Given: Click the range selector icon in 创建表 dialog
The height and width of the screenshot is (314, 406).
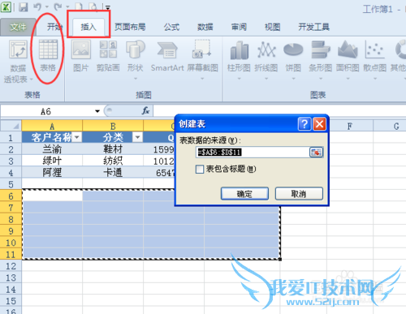Looking at the screenshot, I should point(316,153).
